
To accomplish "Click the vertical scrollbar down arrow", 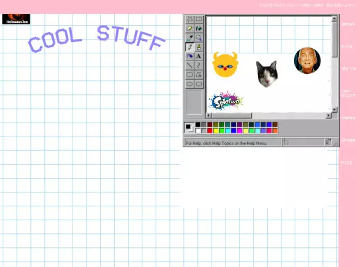I will pyautogui.click(x=334, y=109).
